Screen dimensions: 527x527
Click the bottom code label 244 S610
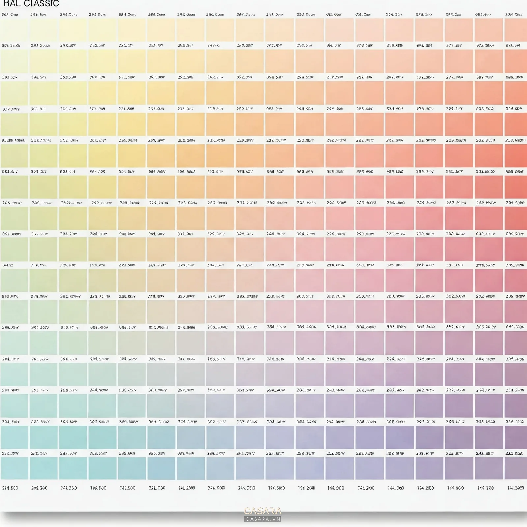coord(246,488)
